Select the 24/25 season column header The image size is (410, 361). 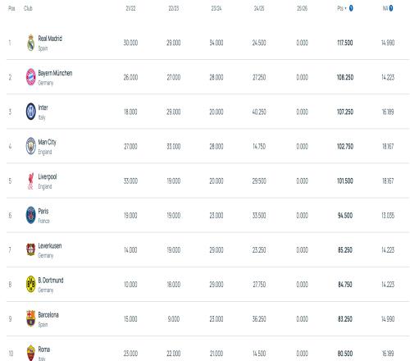click(259, 8)
